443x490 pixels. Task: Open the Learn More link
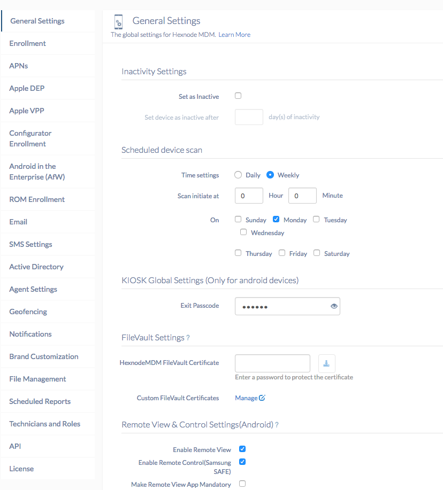[234, 35]
